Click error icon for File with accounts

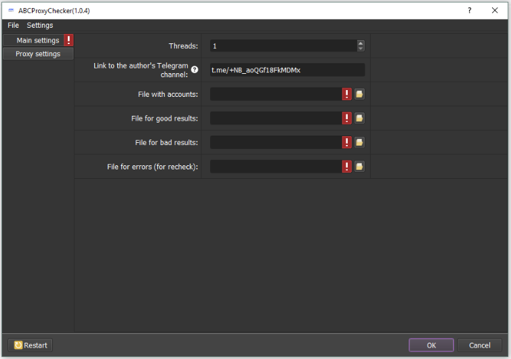point(347,94)
